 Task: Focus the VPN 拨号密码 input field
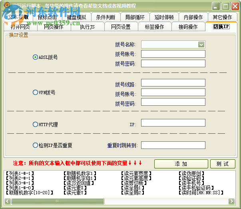173,102
